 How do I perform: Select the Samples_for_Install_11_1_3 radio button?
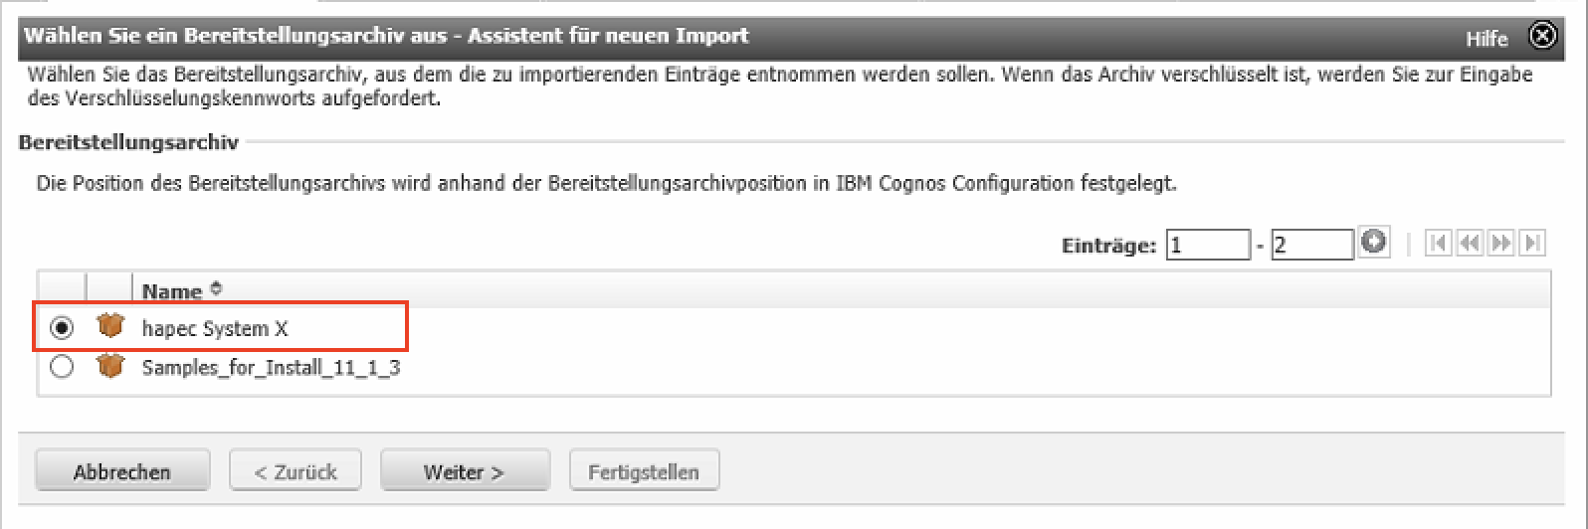[62, 367]
